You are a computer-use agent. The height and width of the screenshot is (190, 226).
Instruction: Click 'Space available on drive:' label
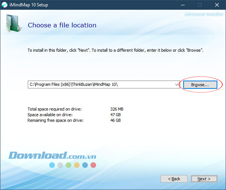tap(50, 115)
